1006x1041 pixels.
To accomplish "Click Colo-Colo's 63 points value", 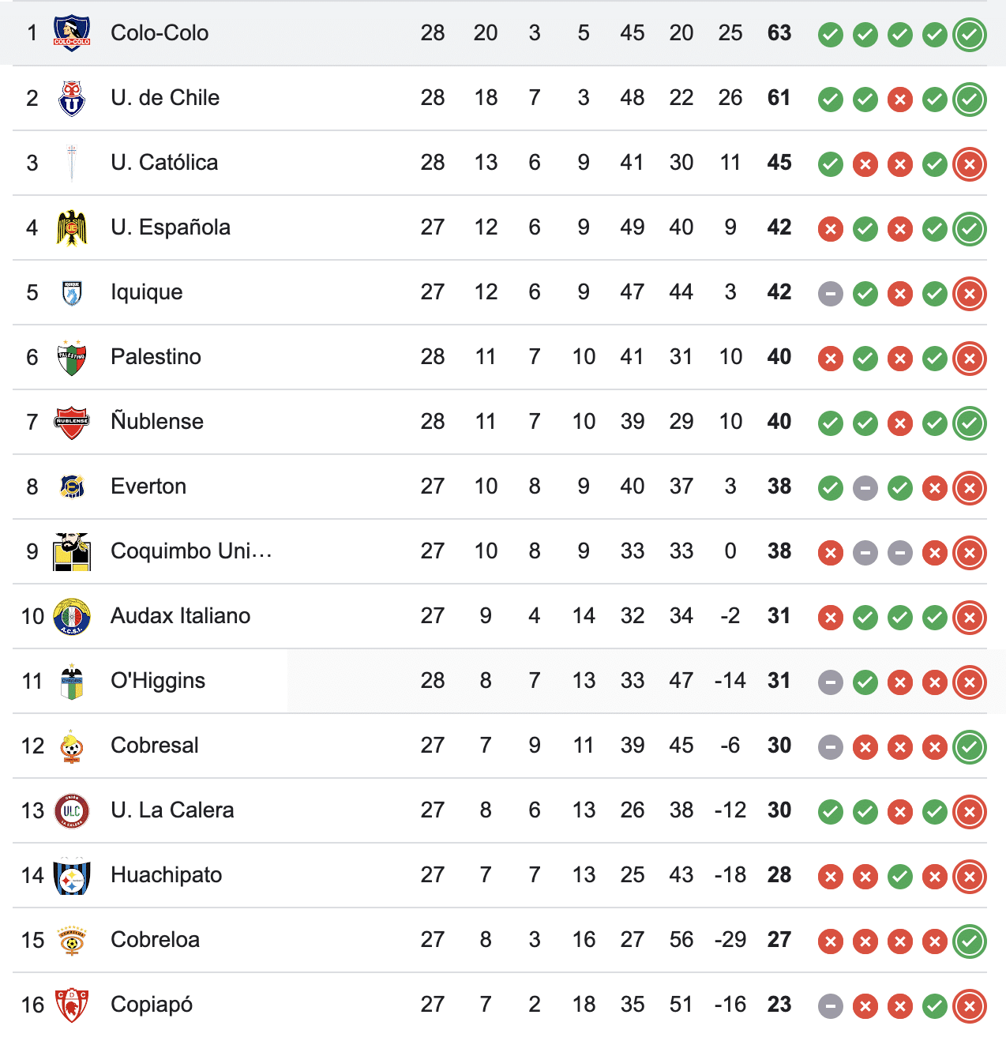I will click(x=779, y=33).
